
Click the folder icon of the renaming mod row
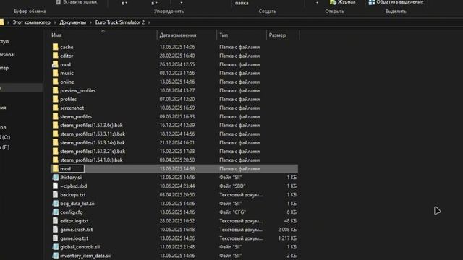click(x=55, y=168)
